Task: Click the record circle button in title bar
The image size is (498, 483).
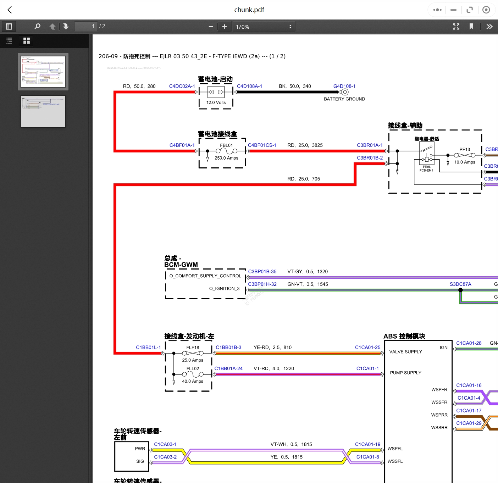Action: (486, 10)
